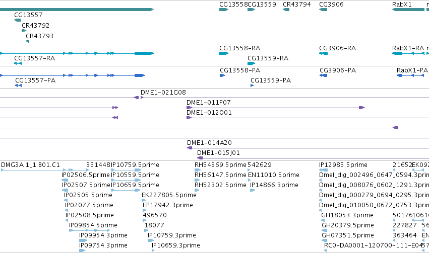
Task: Select EST EP17942.3prime
Action: click(145, 210)
